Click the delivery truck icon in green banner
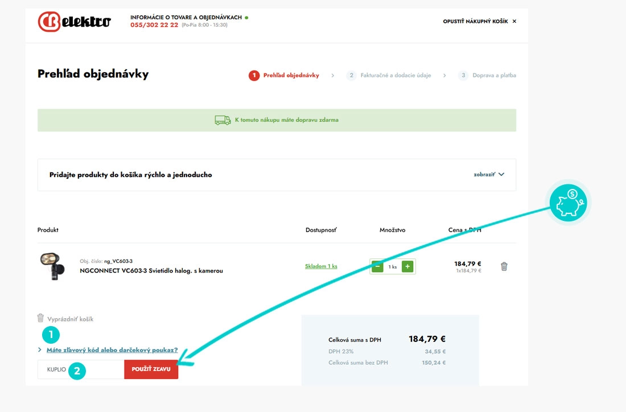This screenshot has width=626, height=412. click(223, 120)
